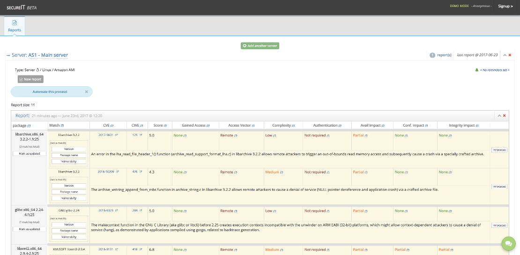Collapse the Report table using its chevron
520x255 pixels.
tap(499, 116)
